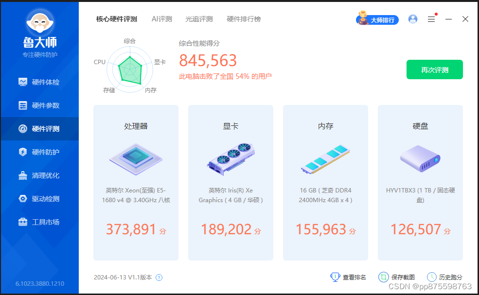
Task: Click the user account avatar icon
Action: 413,19
